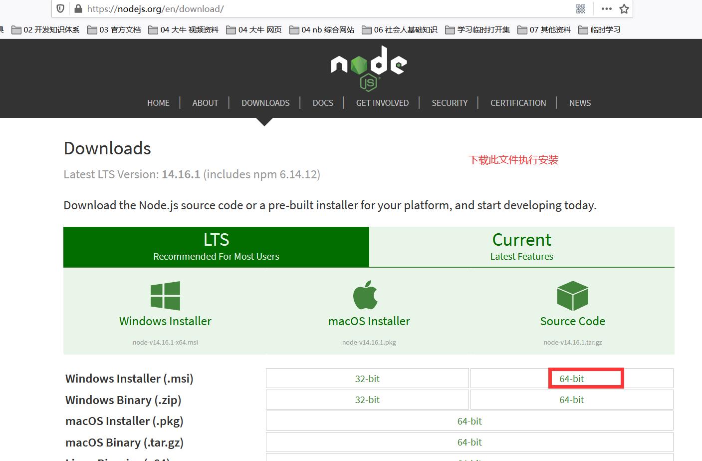702x461 pixels.
Task: Open the page actions three-dot menu
Action: tap(606, 8)
